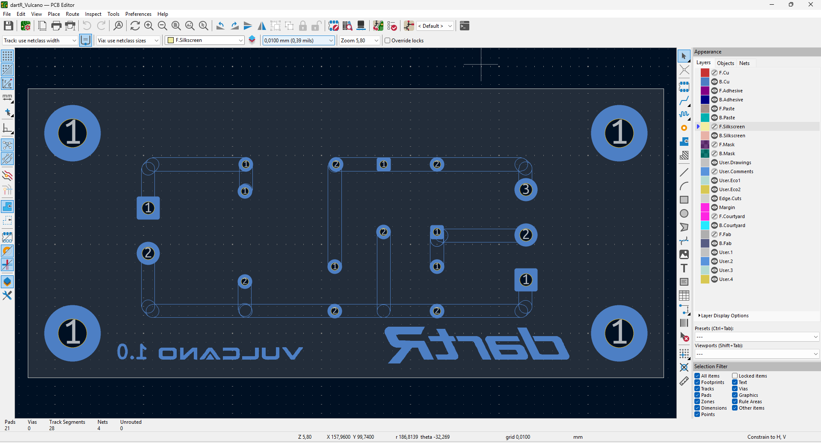
Task: Expand Layer Display Options
Action: point(723,316)
